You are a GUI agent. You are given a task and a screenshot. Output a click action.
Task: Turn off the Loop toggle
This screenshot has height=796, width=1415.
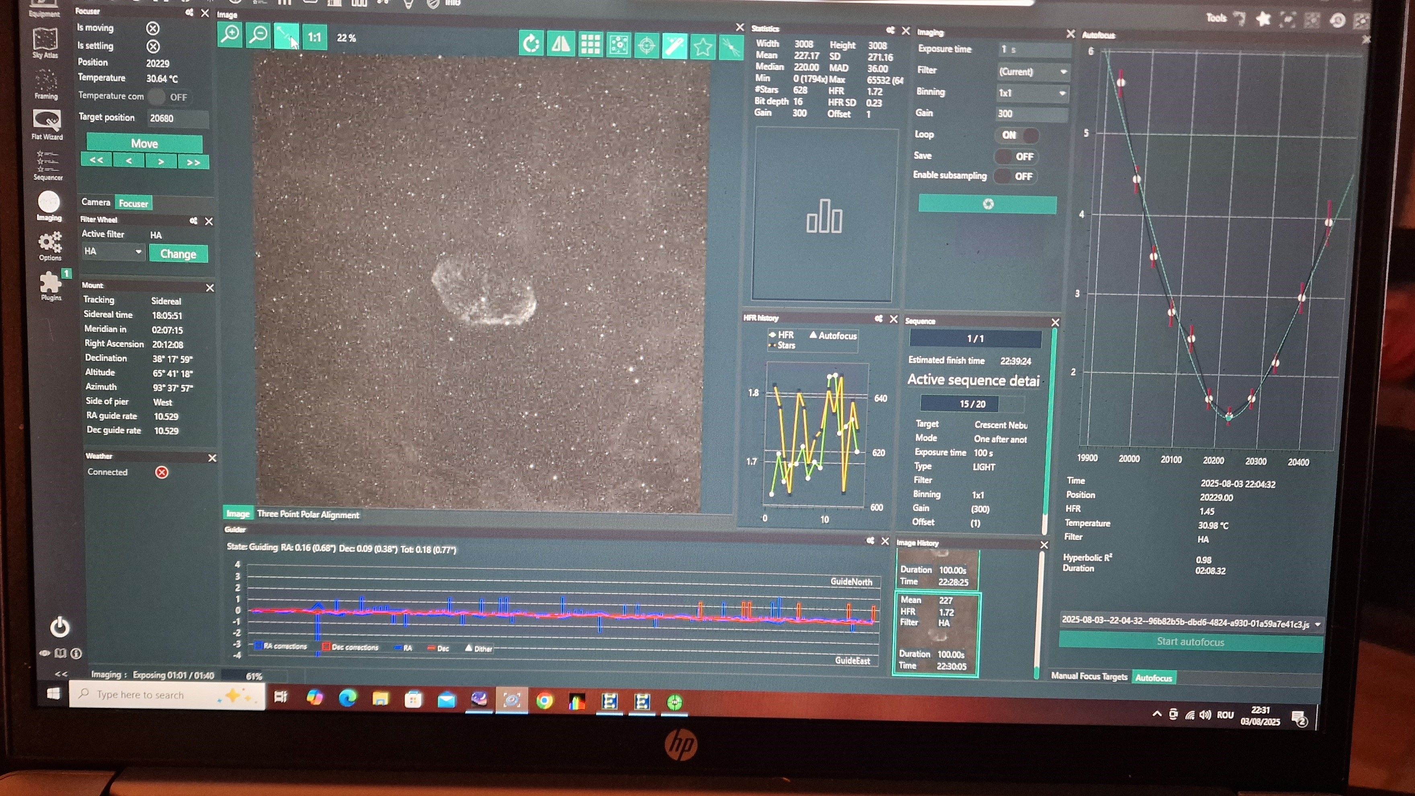(1017, 135)
